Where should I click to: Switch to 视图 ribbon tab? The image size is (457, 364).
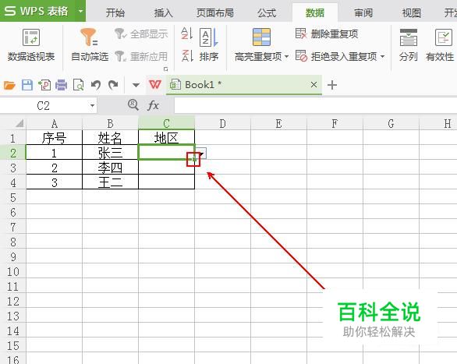(411, 12)
